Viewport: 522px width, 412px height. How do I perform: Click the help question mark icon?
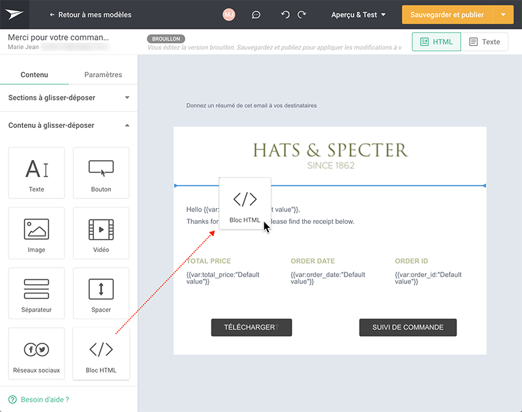(12, 400)
